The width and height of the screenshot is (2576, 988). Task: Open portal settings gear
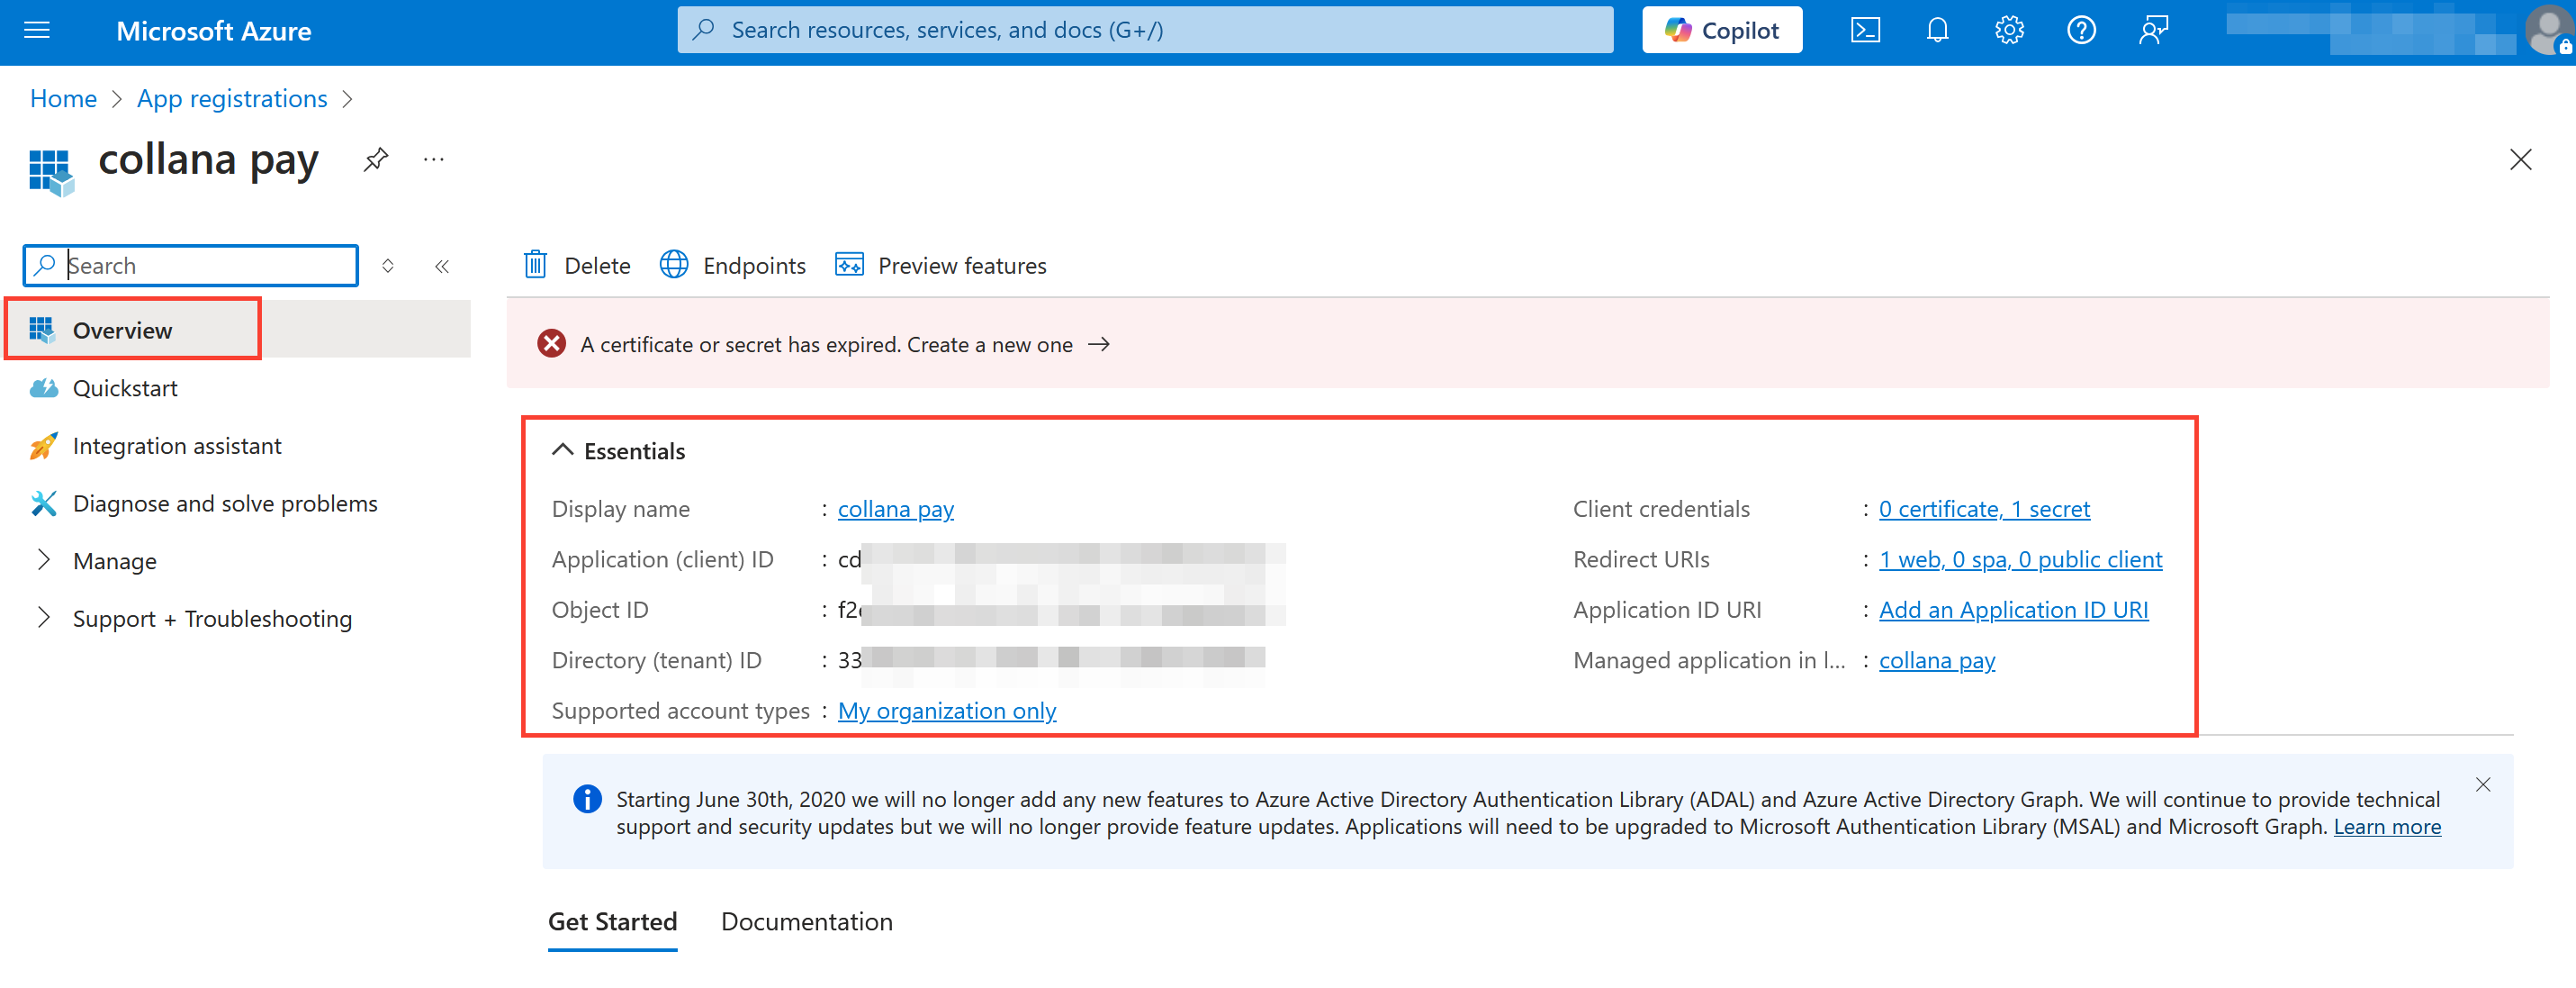point(2009,30)
